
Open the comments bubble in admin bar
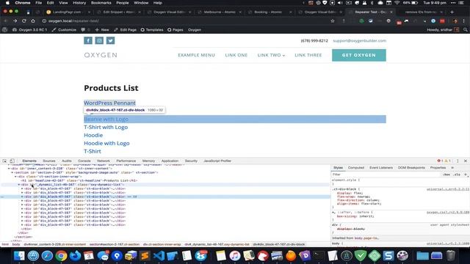coord(85,29)
